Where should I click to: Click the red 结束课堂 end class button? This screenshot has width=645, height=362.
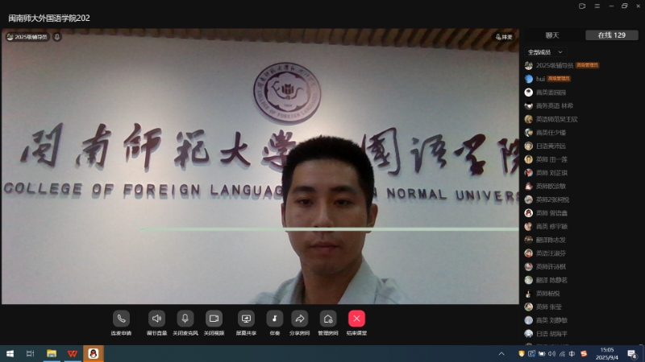pos(356,319)
